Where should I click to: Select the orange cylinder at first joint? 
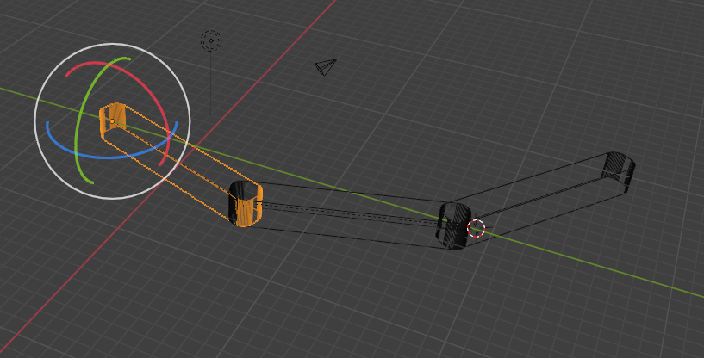click(x=245, y=205)
